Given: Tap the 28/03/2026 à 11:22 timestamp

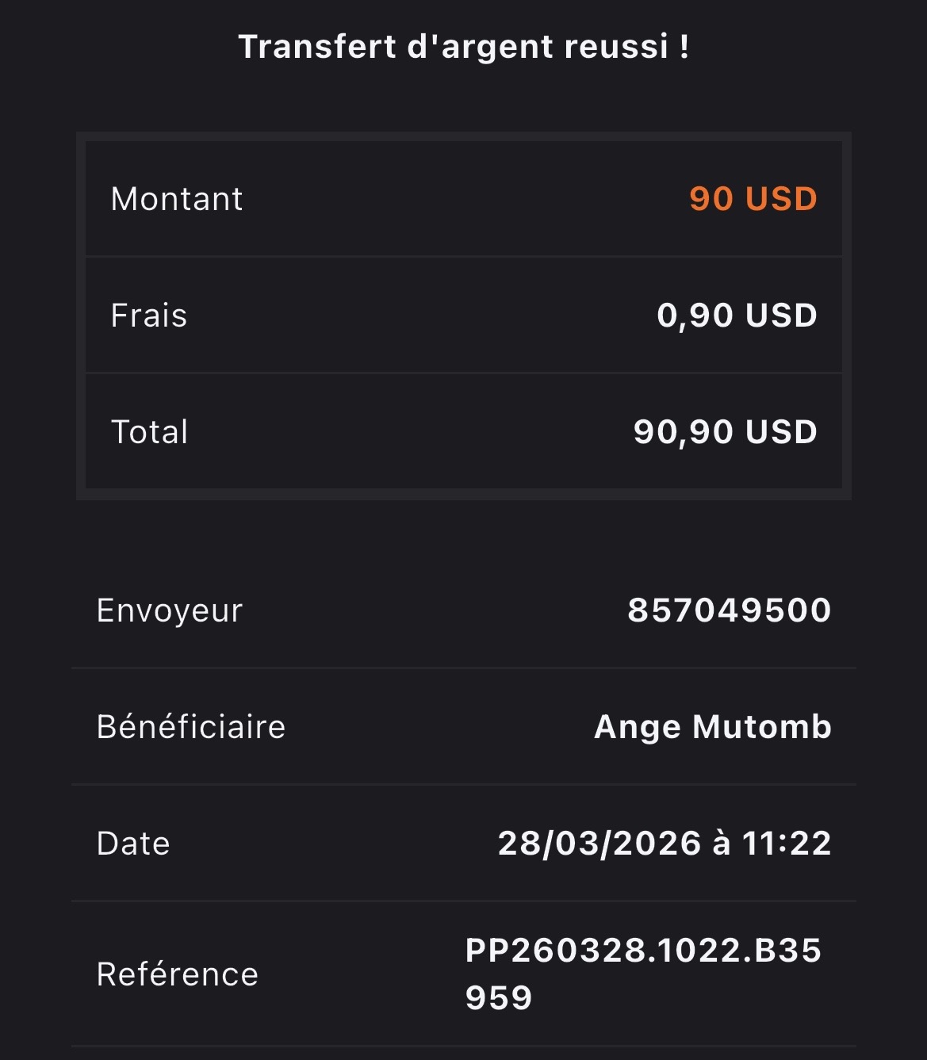Looking at the screenshot, I should pos(665,844).
